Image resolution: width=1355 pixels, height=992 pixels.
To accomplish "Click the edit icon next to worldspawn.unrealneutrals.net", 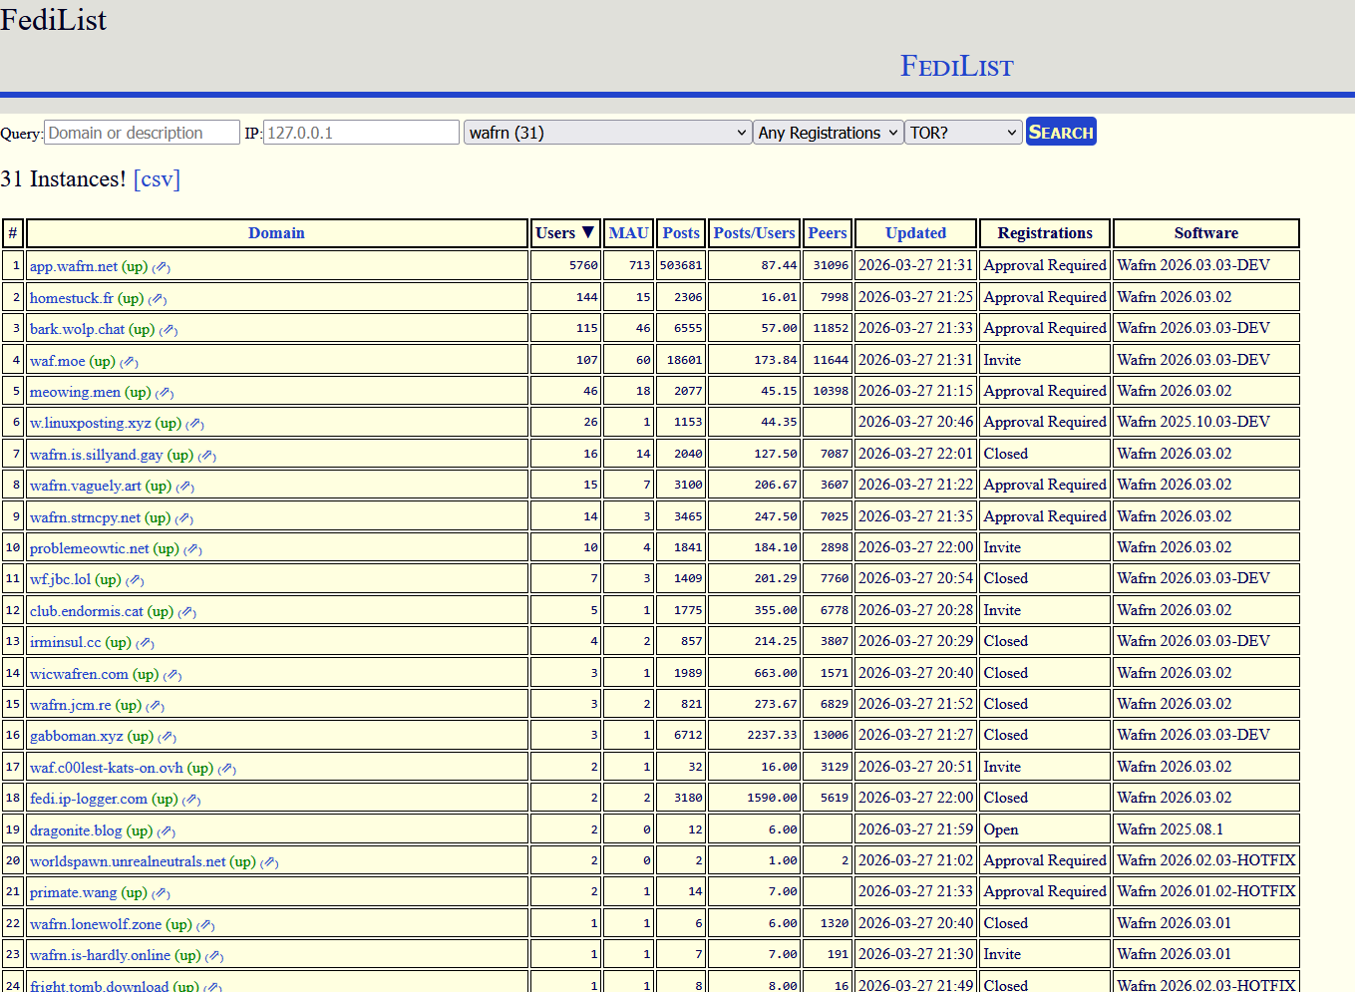I will [x=269, y=862].
